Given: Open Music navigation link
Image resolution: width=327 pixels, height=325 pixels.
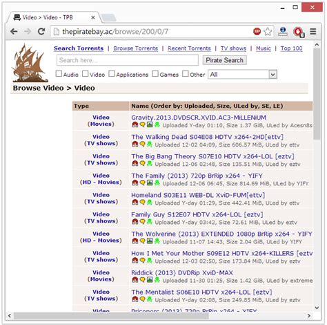Looking at the screenshot, I should tap(264, 48).
